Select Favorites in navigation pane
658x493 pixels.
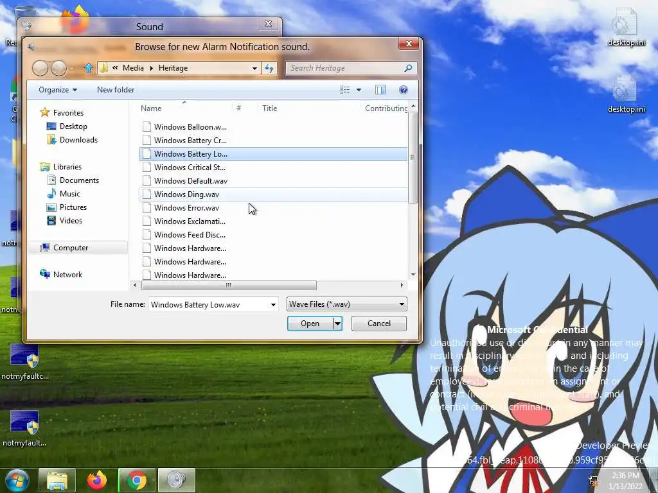click(68, 113)
